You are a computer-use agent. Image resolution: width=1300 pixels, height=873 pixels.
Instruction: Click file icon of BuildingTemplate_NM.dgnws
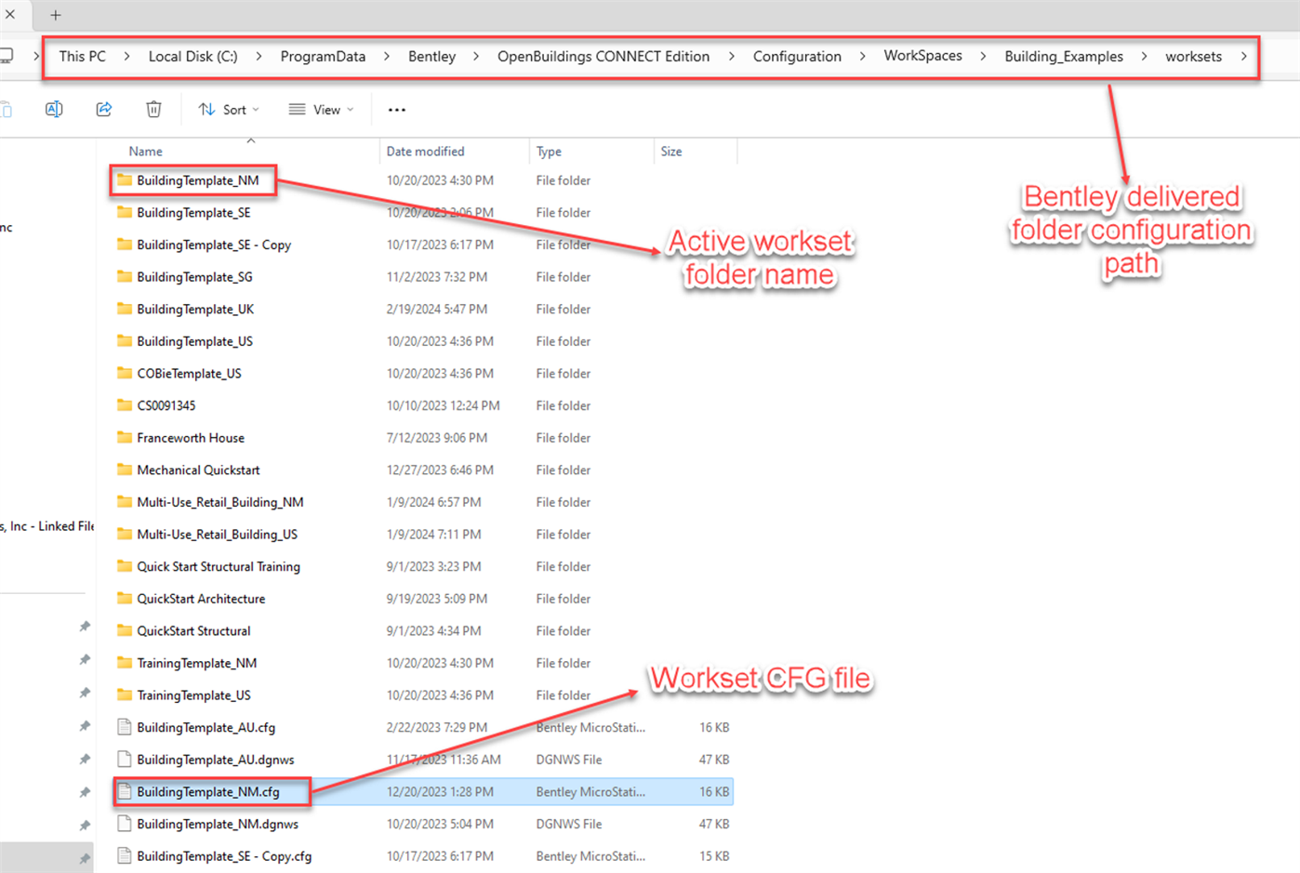pyautogui.click(x=125, y=824)
